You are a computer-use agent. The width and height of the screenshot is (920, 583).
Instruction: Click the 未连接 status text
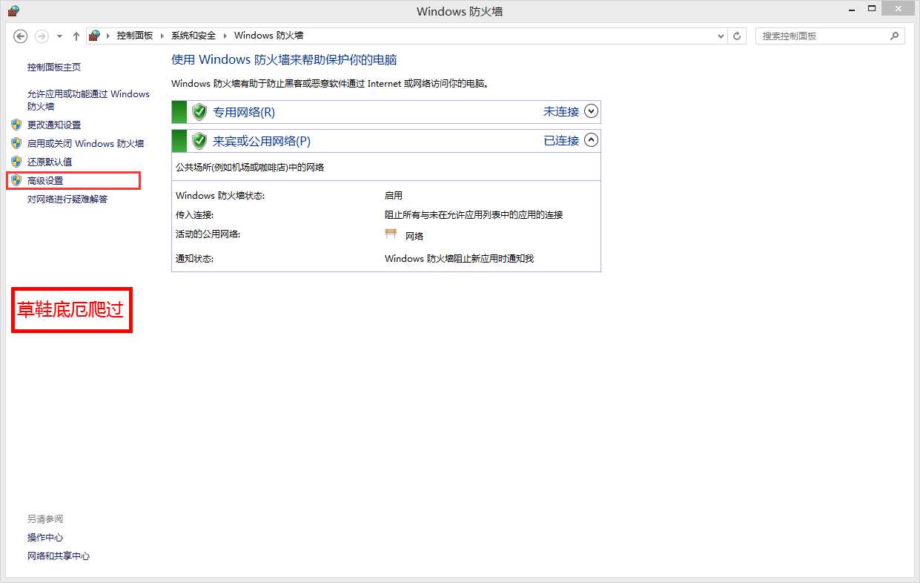tap(561, 111)
